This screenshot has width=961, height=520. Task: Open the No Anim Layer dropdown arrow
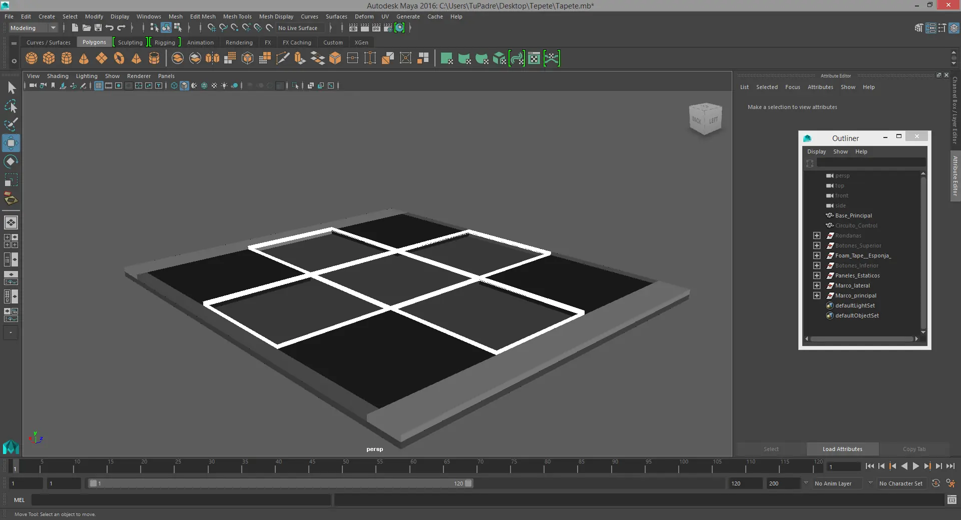[x=806, y=483]
